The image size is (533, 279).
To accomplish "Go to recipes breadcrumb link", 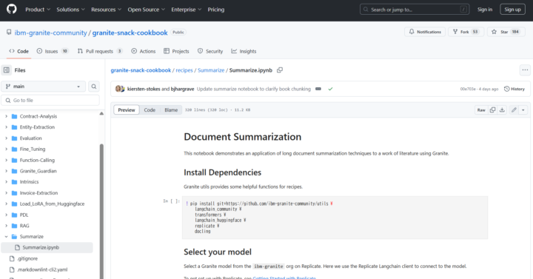I will pyautogui.click(x=184, y=70).
